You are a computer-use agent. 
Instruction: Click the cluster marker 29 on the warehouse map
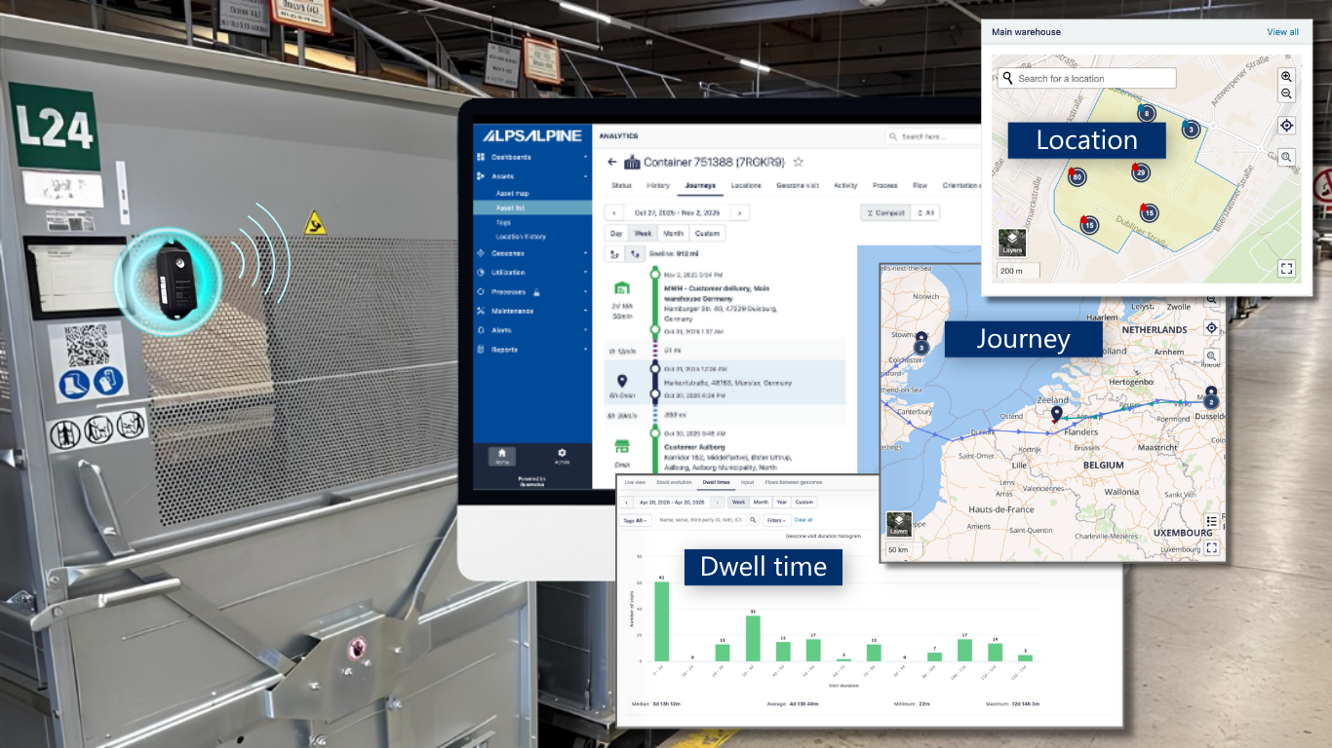point(1140,173)
